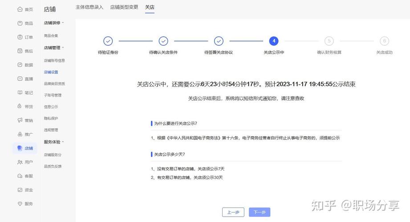Open the 营销 marketing megaphone icon
This screenshot has width=410, height=222.
click(x=20, y=120)
